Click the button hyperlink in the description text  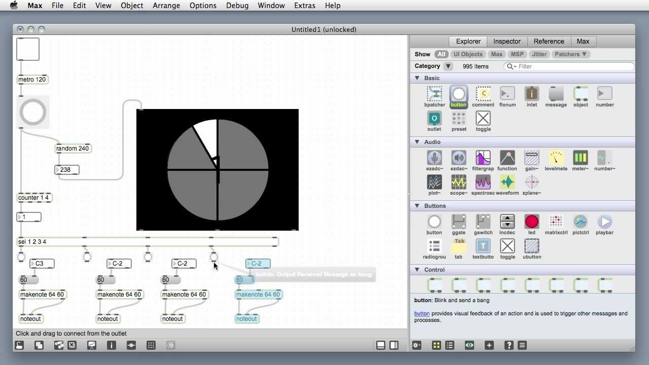(x=422, y=313)
